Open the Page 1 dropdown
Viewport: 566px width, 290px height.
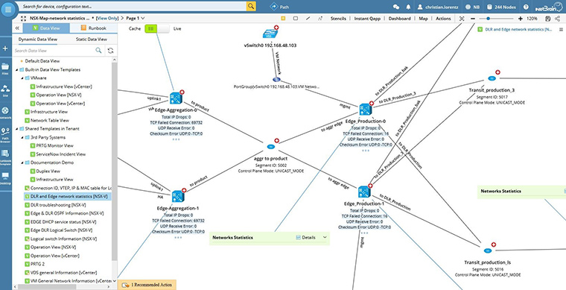136,18
